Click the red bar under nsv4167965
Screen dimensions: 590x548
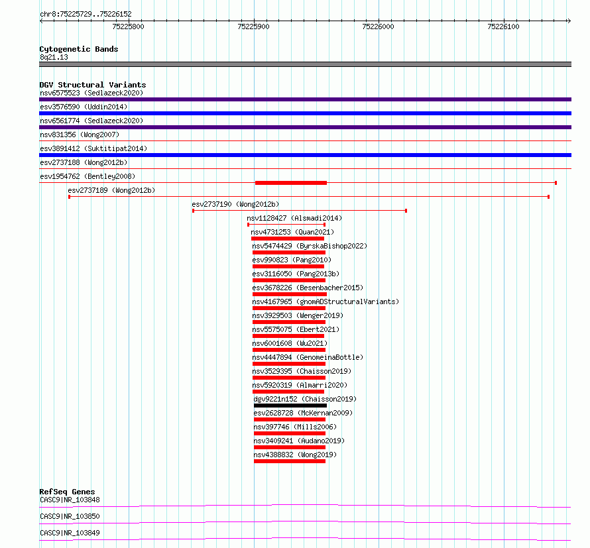[289, 308]
